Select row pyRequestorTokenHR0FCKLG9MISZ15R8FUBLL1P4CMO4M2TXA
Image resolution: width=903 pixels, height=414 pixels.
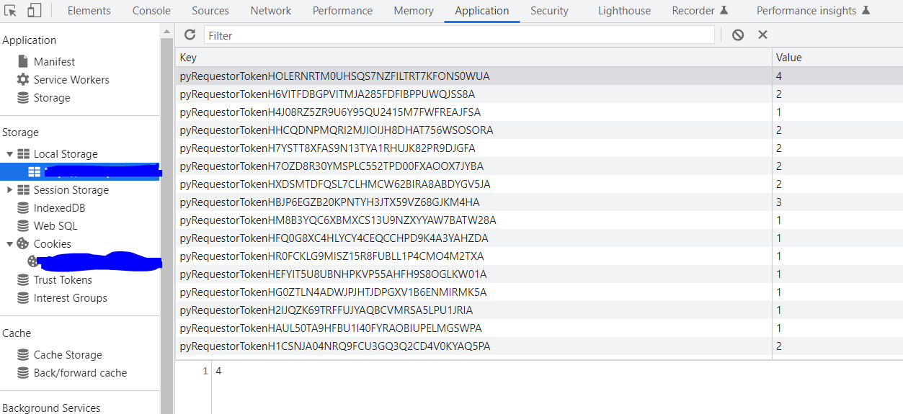[x=539, y=256]
